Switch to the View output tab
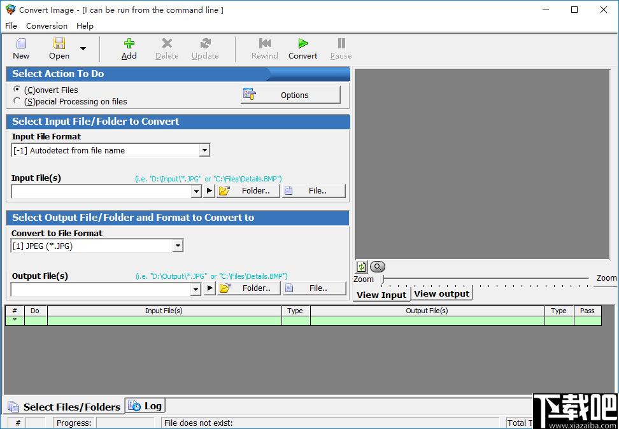Image resolution: width=619 pixels, height=429 pixels. click(442, 293)
